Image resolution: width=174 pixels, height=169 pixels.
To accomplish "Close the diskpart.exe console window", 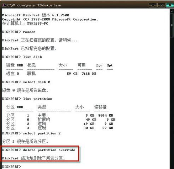I will (x=170, y=5).
